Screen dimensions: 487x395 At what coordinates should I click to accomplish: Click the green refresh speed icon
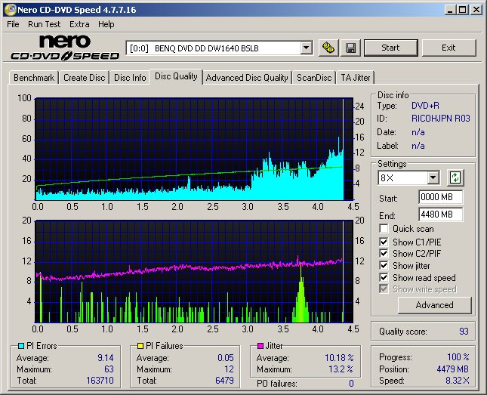(x=455, y=177)
